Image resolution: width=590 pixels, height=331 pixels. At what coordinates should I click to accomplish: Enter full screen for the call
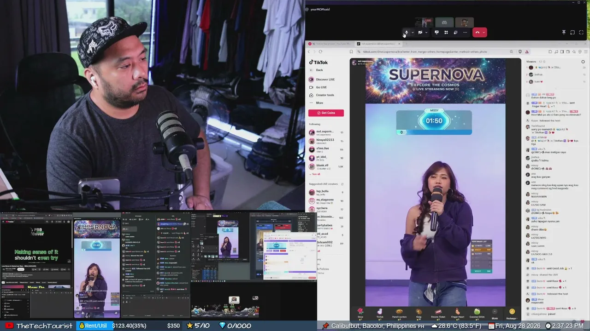[581, 33]
